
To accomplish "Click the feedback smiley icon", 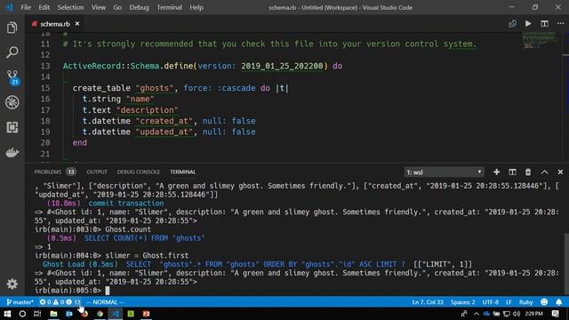I will [544, 302].
